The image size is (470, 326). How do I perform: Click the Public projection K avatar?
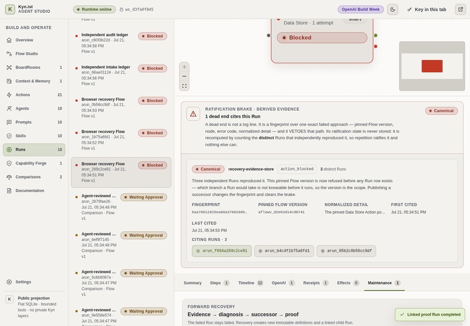[x=9, y=299]
